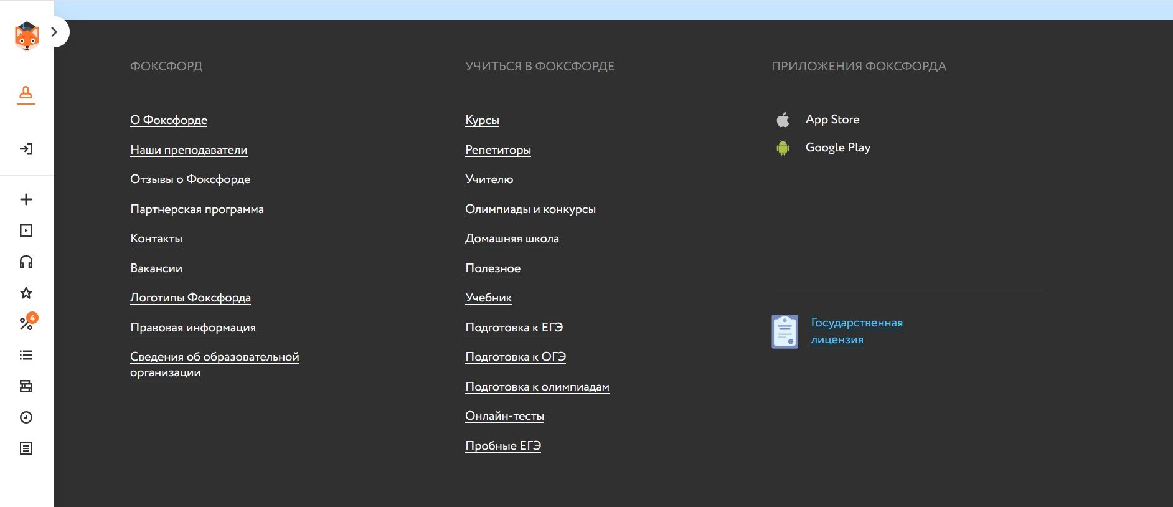Click the Foxford fox logo
Viewport: 1173px width, 507px height.
click(26, 36)
